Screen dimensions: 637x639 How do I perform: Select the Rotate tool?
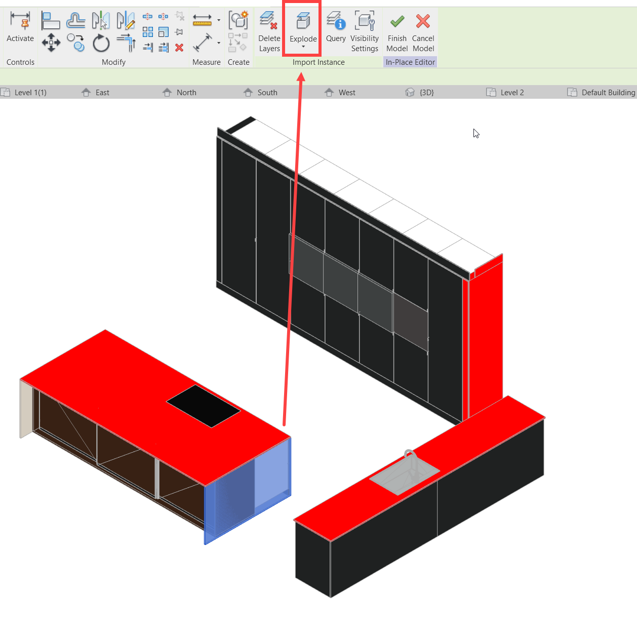pos(101,43)
